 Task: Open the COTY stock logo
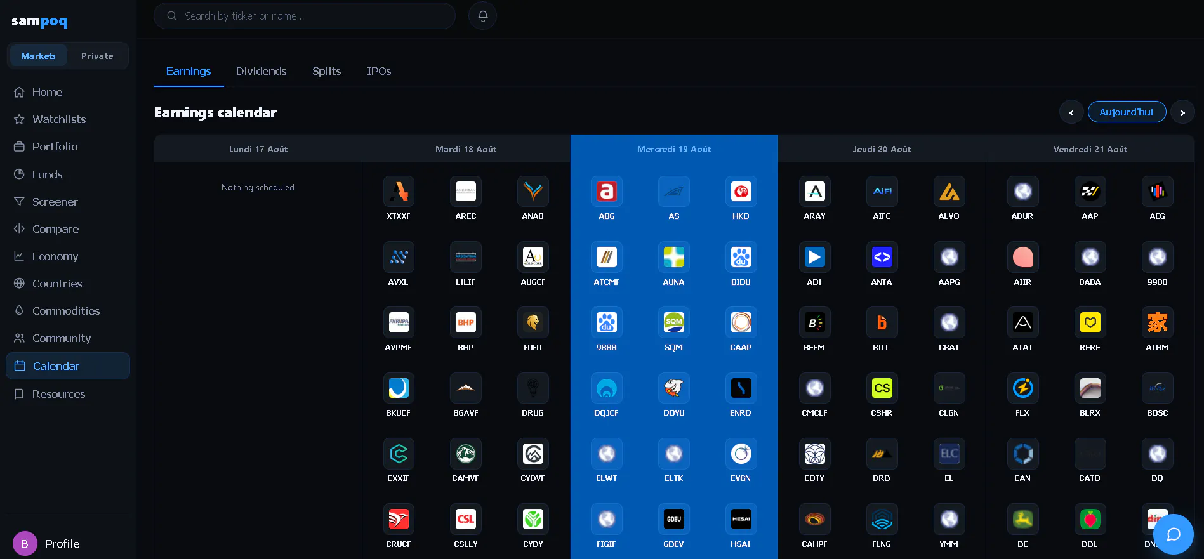[x=815, y=454]
